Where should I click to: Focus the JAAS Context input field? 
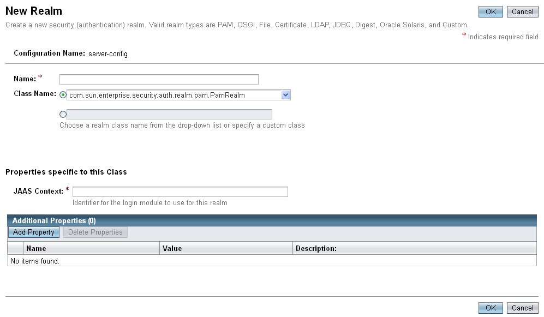click(180, 192)
